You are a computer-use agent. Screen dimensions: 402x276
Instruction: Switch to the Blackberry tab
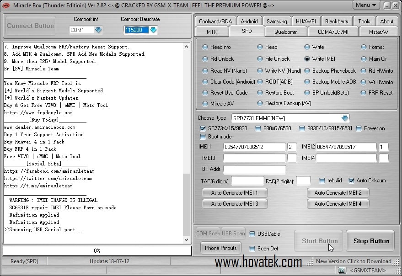coord(336,21)
